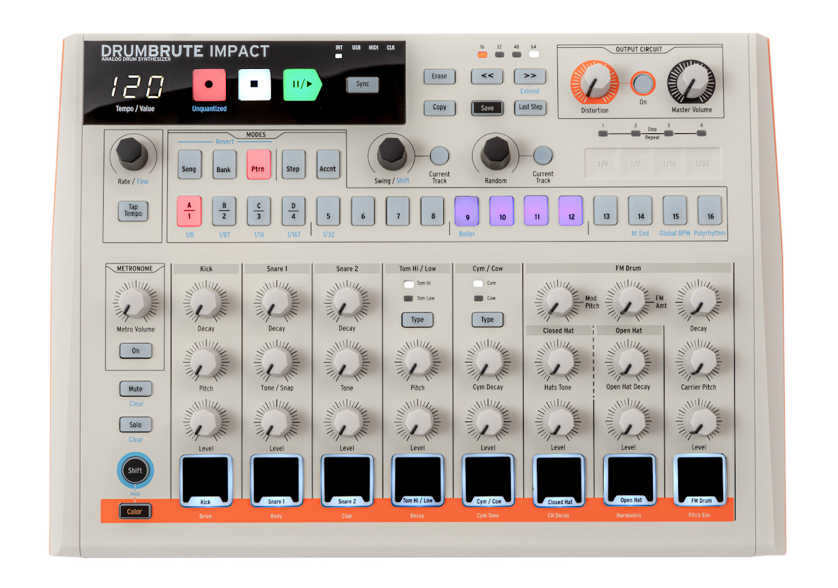Viewport: 838px width, 588px height.
Task: Select Bank mode
Action: point(224,165)
